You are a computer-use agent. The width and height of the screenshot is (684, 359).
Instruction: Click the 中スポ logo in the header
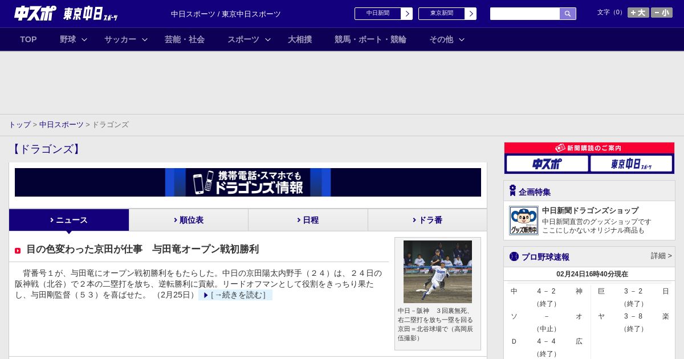pos(35,13)
